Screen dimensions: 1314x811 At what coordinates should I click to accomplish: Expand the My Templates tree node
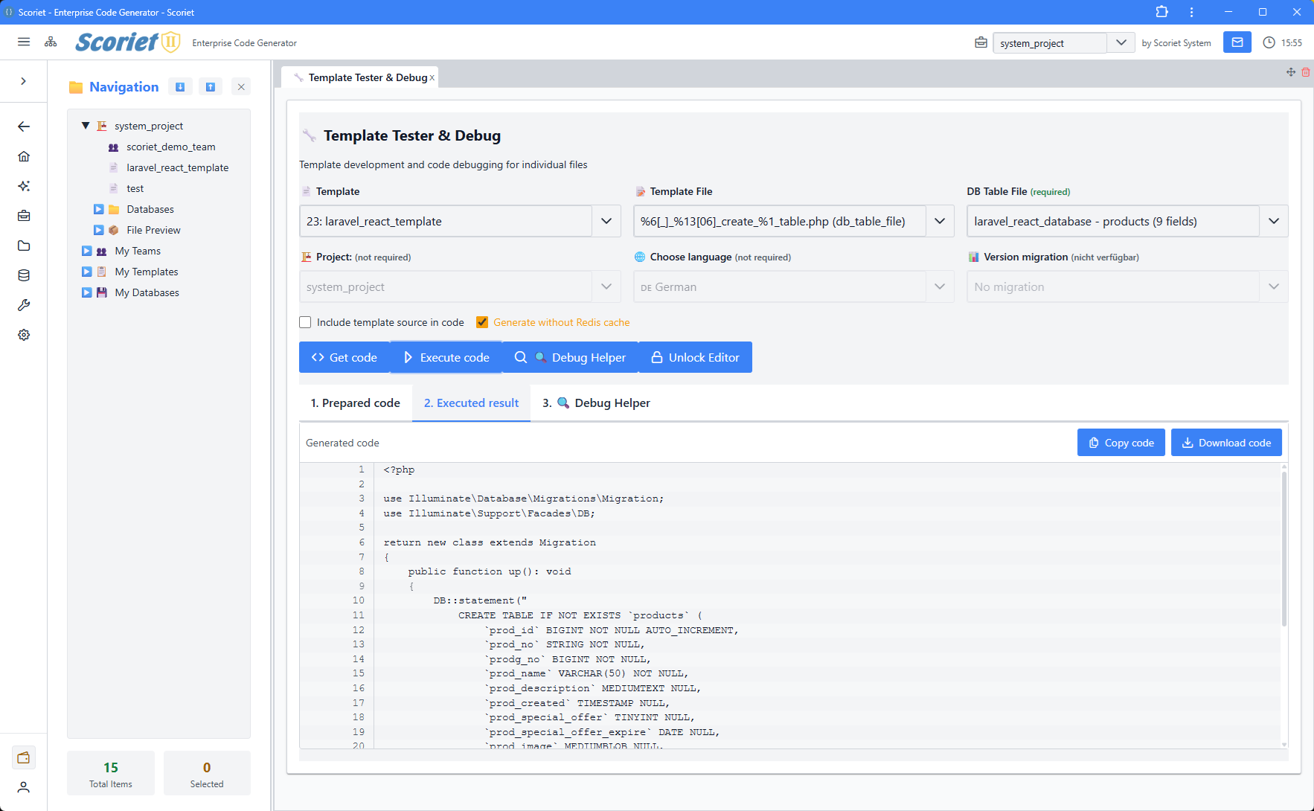(86, 272)
